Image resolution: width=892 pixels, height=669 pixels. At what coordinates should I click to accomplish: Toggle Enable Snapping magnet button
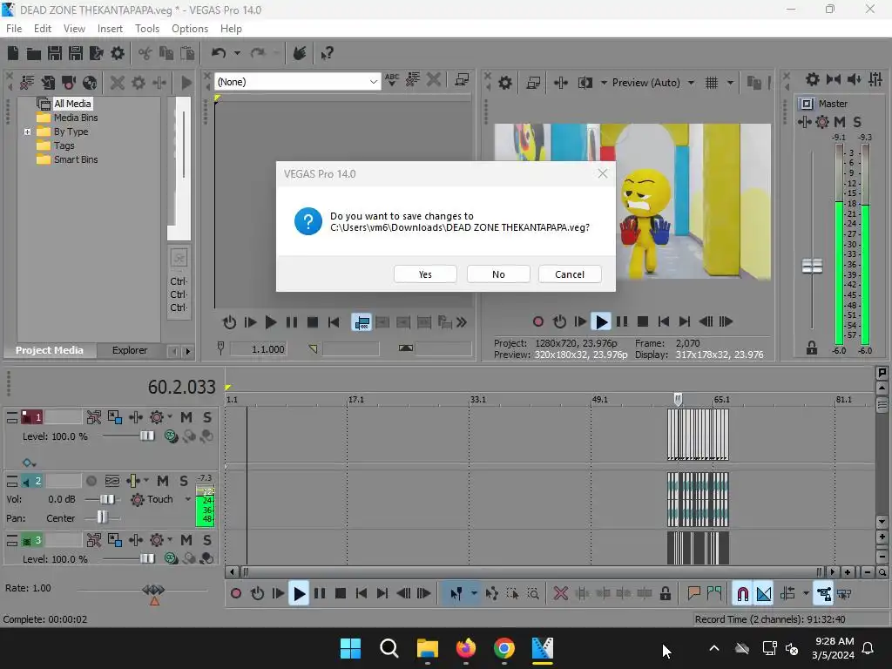click(742, 594)
